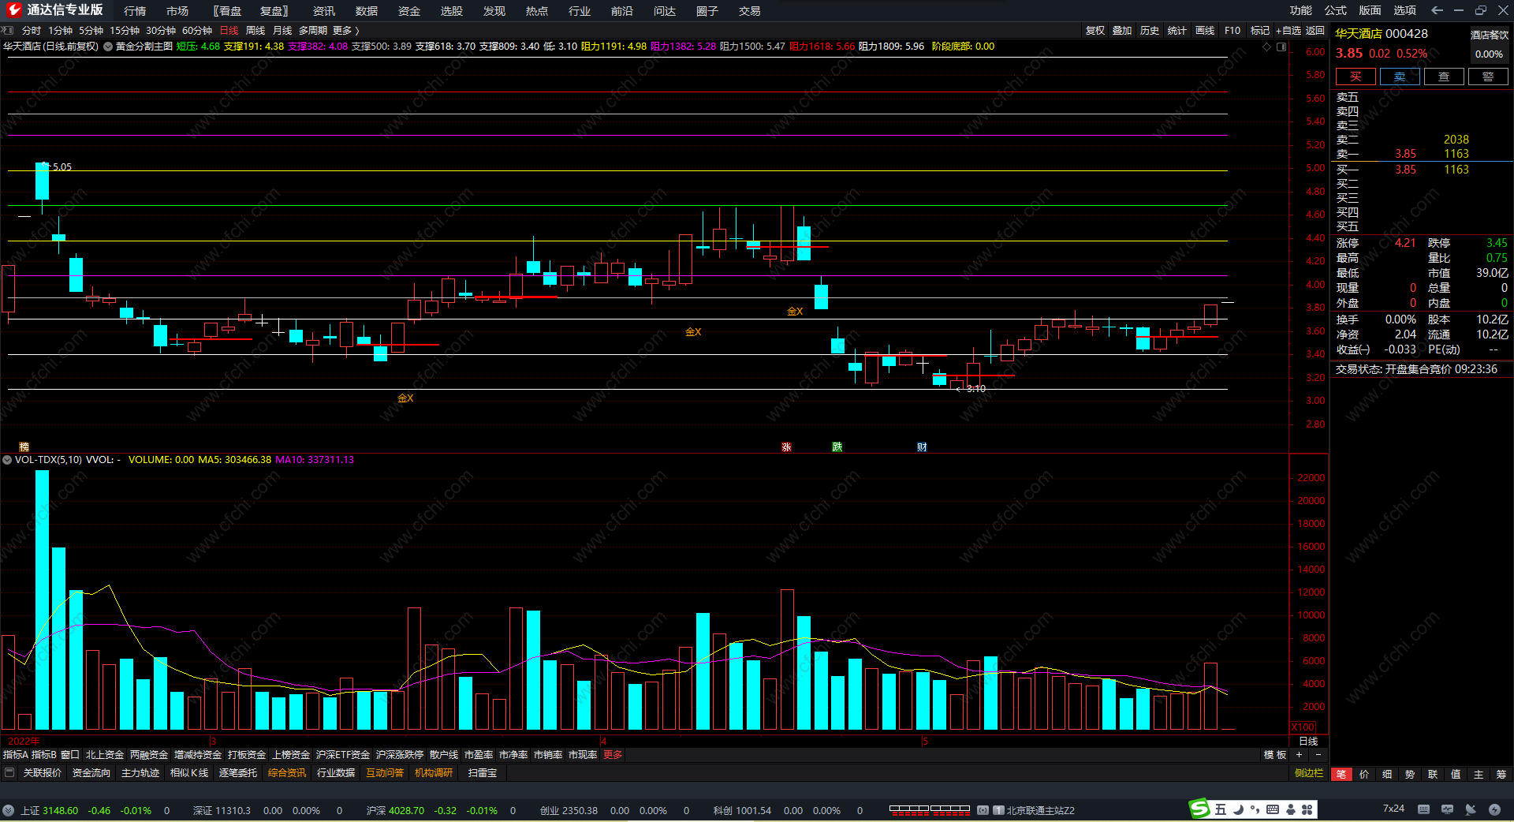
Task: Click the small panel icon before 关联报价
Action: click(x=9, y=772)
